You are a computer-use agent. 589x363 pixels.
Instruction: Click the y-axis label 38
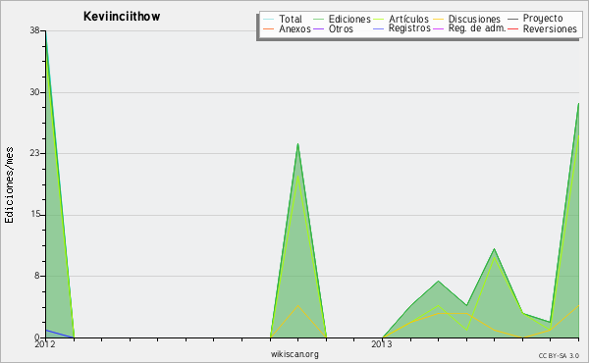pos(35,30)
